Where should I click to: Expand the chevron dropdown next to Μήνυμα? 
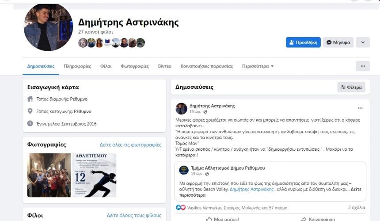pyautogui.click(x=363, y=42)
